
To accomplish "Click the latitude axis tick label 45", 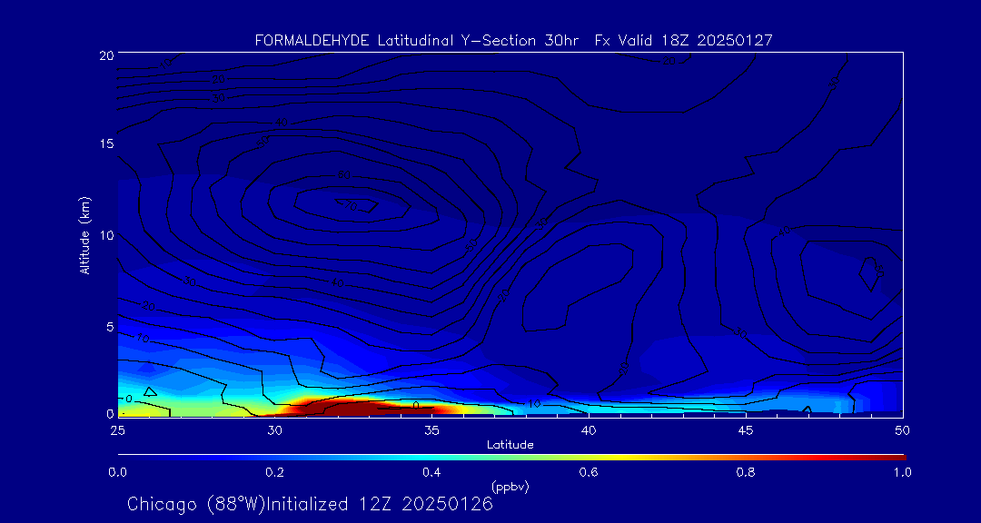I will pyautogui.click(x=746, y=430).
